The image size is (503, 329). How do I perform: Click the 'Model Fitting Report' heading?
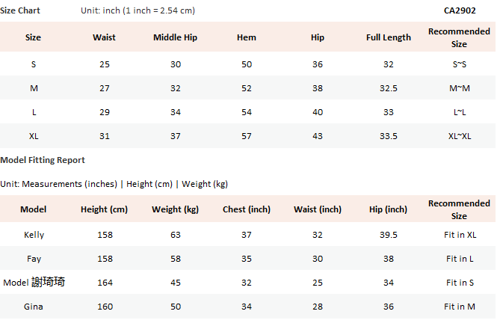click(x=43, y=160)
